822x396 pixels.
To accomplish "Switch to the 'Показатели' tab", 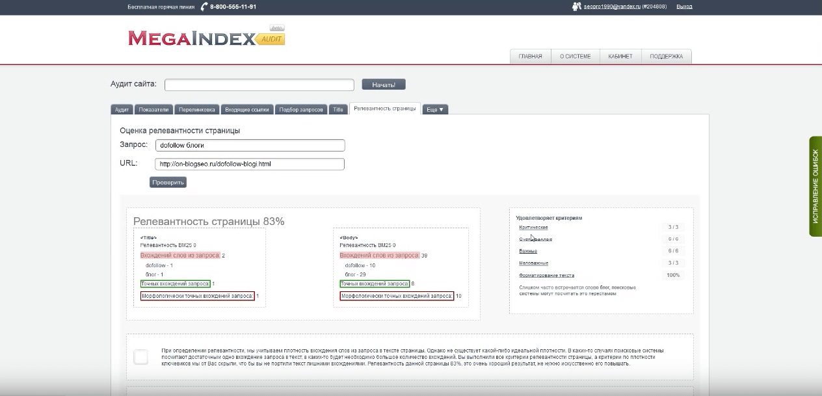I will coord(154,109).
